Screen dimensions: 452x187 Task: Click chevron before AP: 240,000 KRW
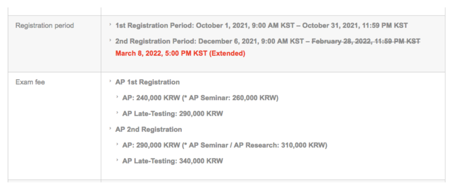tap(117, 97)
